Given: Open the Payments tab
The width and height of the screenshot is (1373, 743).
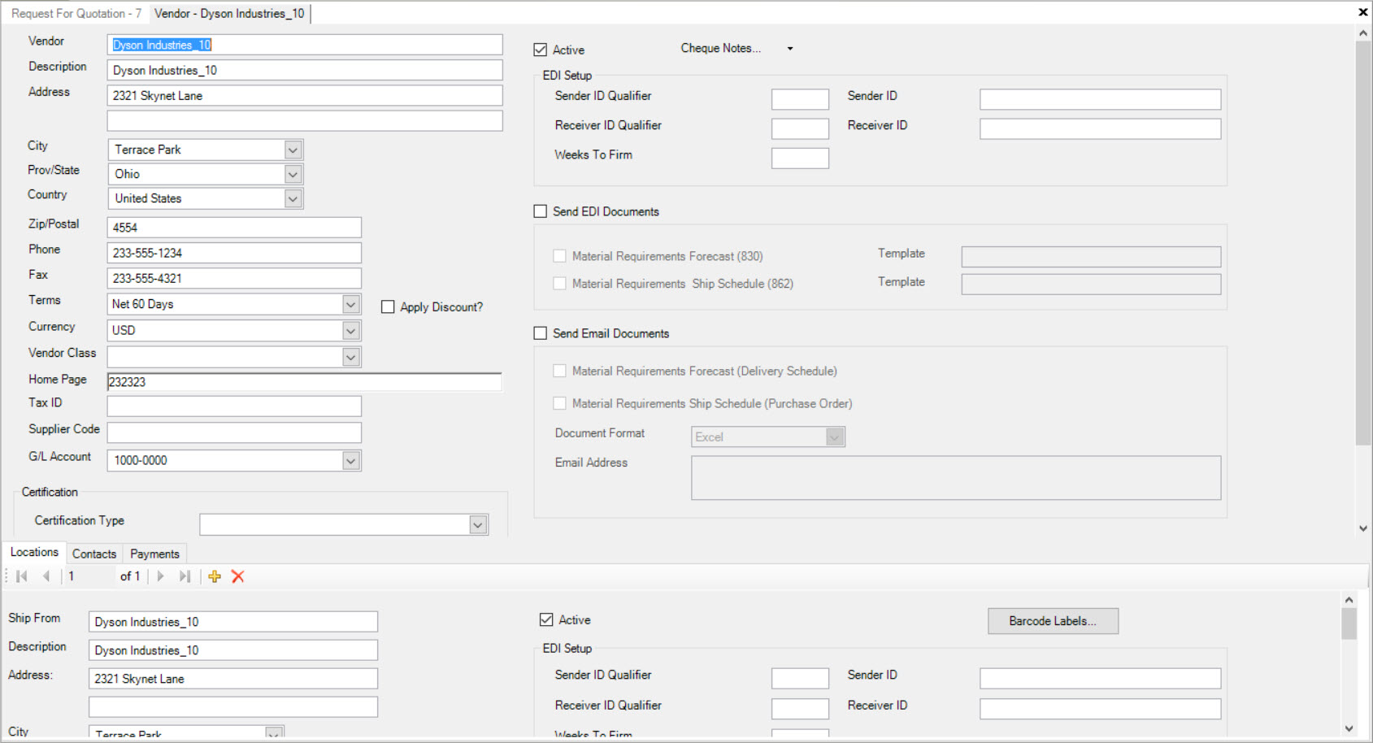Looking at the screenshot, I should 154,554.
